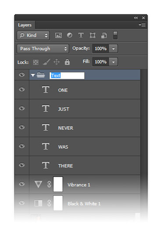Toggle the layer filtering switch
162x237 pixels.
[115, 35]
